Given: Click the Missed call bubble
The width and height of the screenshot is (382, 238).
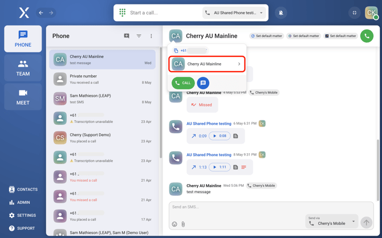Looking at the screenshot, I should [x=202, y=105].
